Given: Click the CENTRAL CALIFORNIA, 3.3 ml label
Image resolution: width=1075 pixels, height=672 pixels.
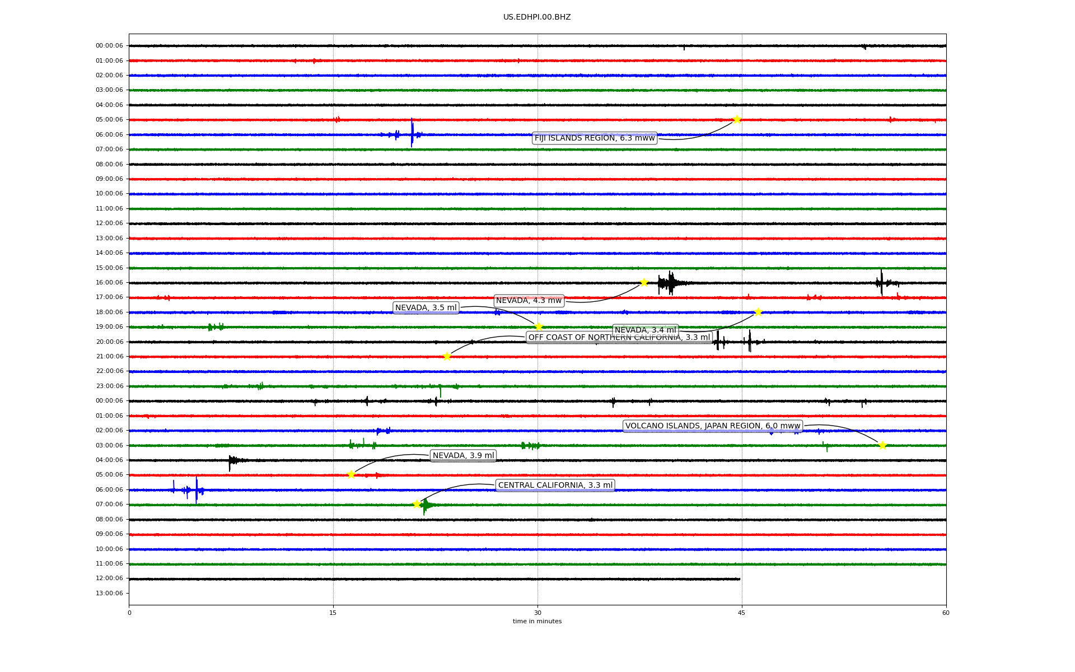Looking at the screenshot, I should (x=555, y=486).
